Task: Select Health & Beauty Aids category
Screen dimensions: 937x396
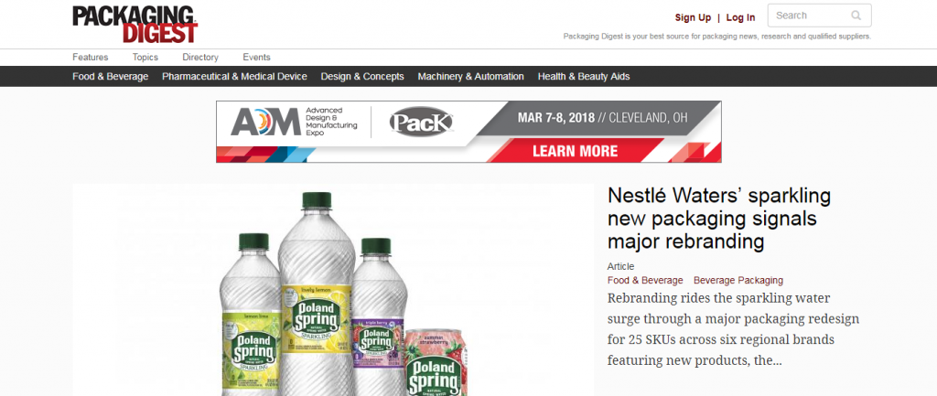Action: [583, 77]
